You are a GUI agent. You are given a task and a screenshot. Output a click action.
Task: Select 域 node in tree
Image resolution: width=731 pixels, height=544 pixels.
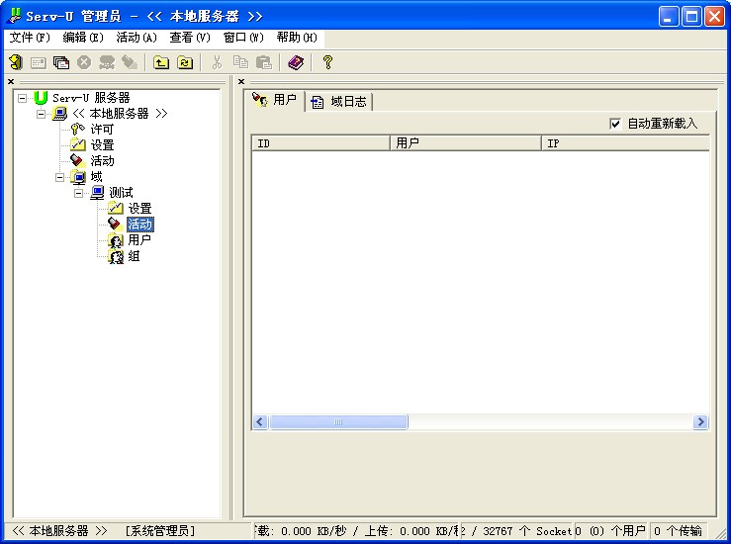click(x=96, y=177)
